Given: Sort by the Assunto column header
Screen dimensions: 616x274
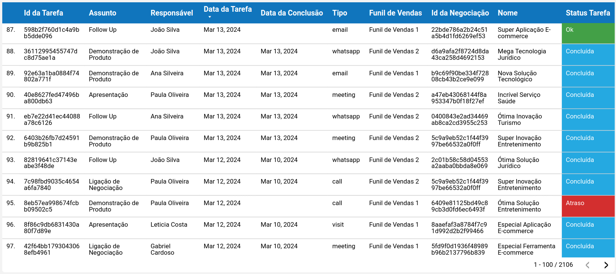Looking at the screenshot, I should point(102,13).
